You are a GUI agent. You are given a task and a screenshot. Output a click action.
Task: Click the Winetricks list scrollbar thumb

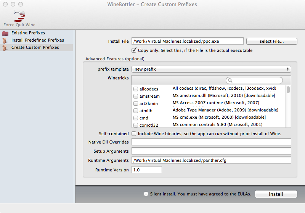pyautogui.click(x=288, y=90)
